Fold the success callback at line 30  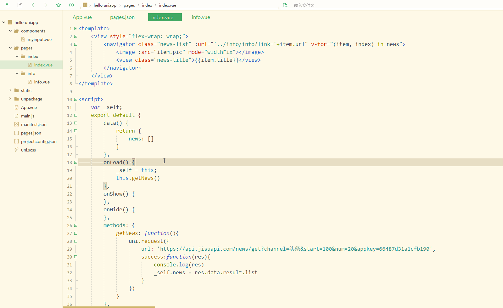pos(75,257)
